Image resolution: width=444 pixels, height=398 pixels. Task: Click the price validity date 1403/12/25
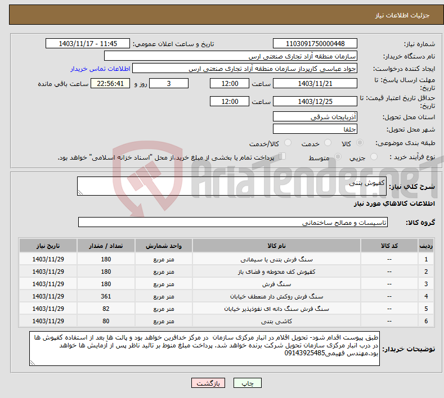click(x=315, y=101)
